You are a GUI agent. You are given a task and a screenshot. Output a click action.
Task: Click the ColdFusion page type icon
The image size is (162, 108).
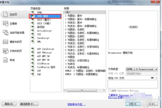[x=33, y=64]
